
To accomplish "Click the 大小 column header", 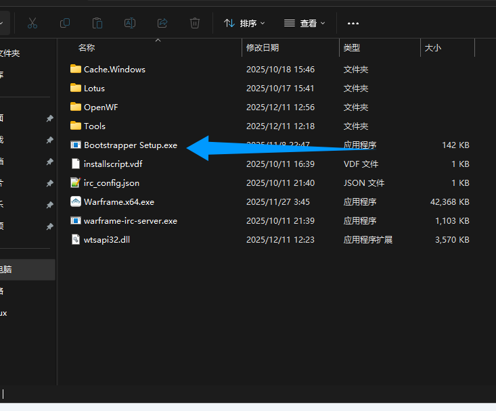I will coord(433,48).
